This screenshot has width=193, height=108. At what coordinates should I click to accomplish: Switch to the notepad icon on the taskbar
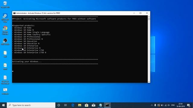coord(100,105)
